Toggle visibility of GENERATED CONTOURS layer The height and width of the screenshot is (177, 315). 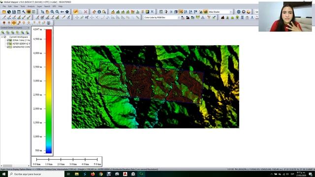coord(8,47)
